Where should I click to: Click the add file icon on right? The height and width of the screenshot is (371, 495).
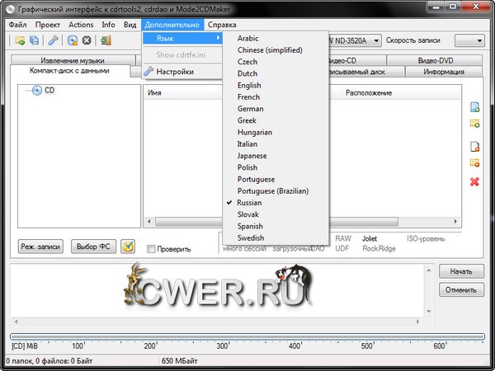click(474, 108)
